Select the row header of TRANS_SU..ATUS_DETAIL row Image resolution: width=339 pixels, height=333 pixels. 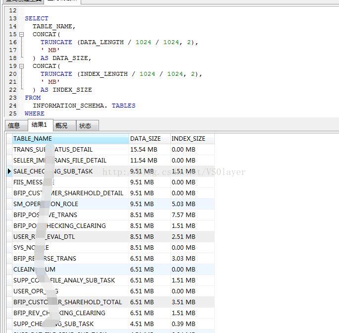[x=9, y=150]
